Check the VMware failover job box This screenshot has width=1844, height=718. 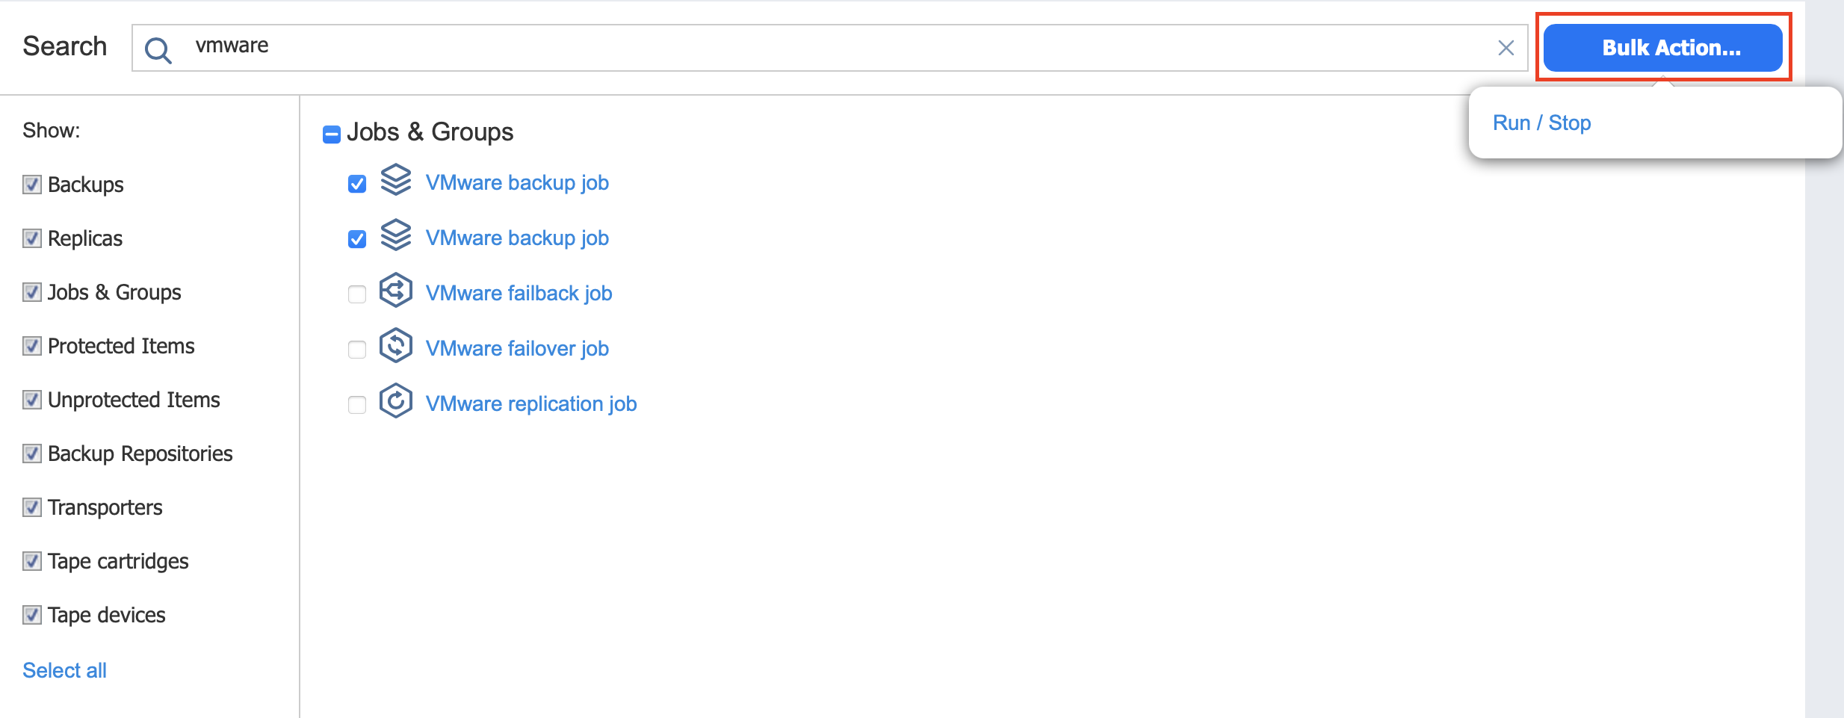pyautogui.click(x=357, y=350)
